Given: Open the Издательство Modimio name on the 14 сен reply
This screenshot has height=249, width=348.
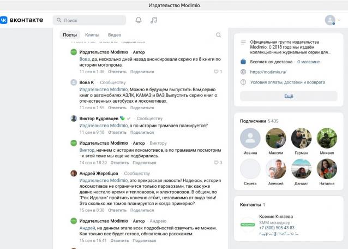Looking at the screenshot, I should (104, 143).
